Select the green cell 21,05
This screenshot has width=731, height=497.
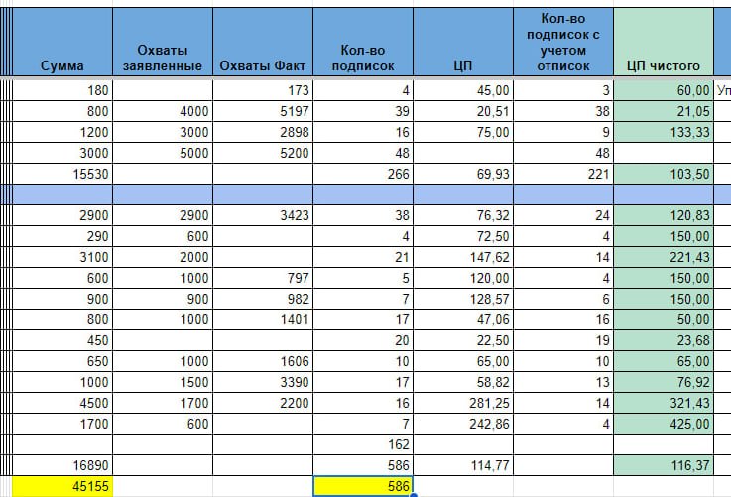point(664,111)
